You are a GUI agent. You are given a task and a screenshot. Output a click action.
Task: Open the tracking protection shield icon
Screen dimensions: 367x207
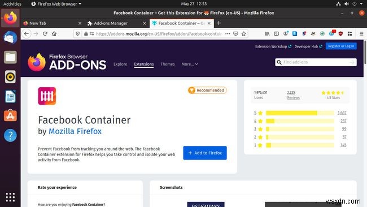(x=78, y=34)
